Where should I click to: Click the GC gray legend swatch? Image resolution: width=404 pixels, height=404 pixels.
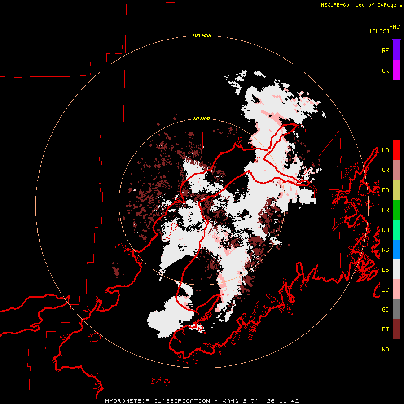(x=396, y=309)
